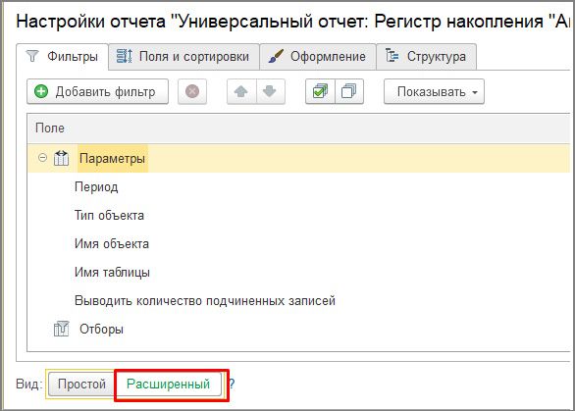
Task: Select the Параметры row
Action: pyautogui.click(x=299, y=158)
